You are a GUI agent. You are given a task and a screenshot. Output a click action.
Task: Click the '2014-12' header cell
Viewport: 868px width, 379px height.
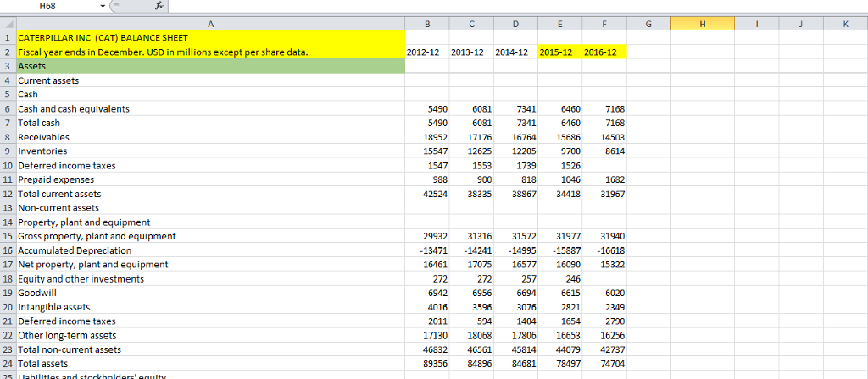515,52
